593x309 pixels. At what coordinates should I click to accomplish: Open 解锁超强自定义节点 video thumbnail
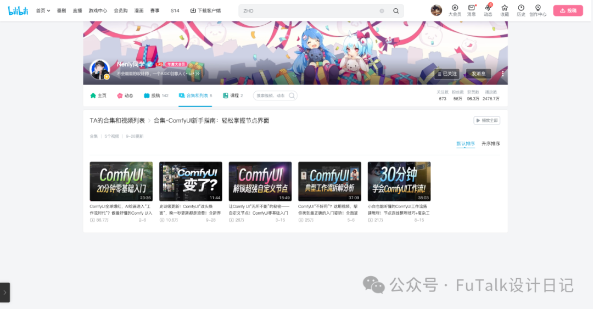click(x=260, y=182)
